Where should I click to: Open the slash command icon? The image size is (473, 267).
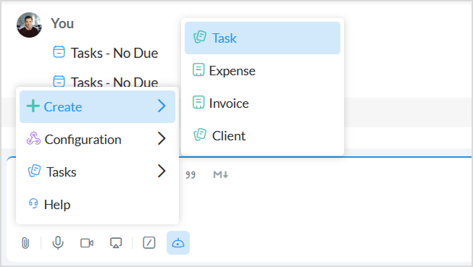coord(149,243)
